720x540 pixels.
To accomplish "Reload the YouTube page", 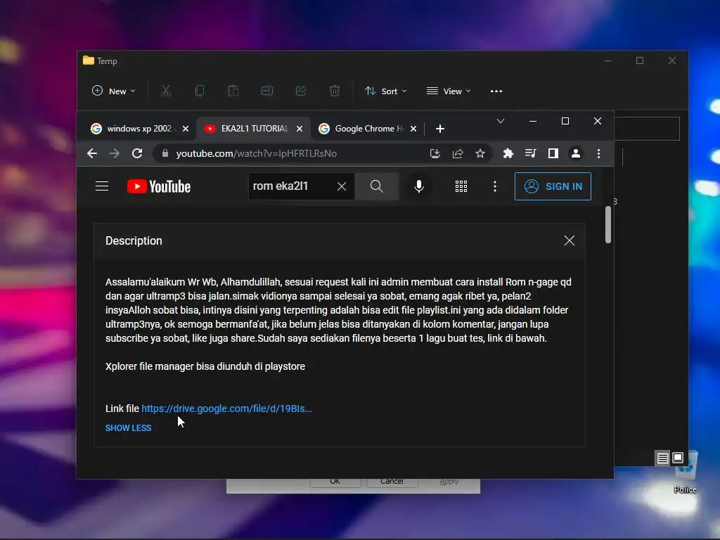I will tap(137, 153).
